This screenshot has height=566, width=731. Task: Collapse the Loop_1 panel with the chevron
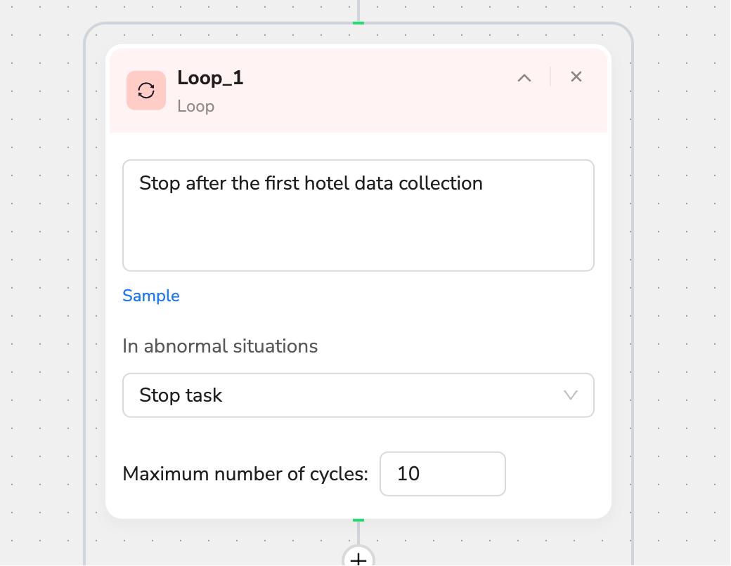[524, 77]
